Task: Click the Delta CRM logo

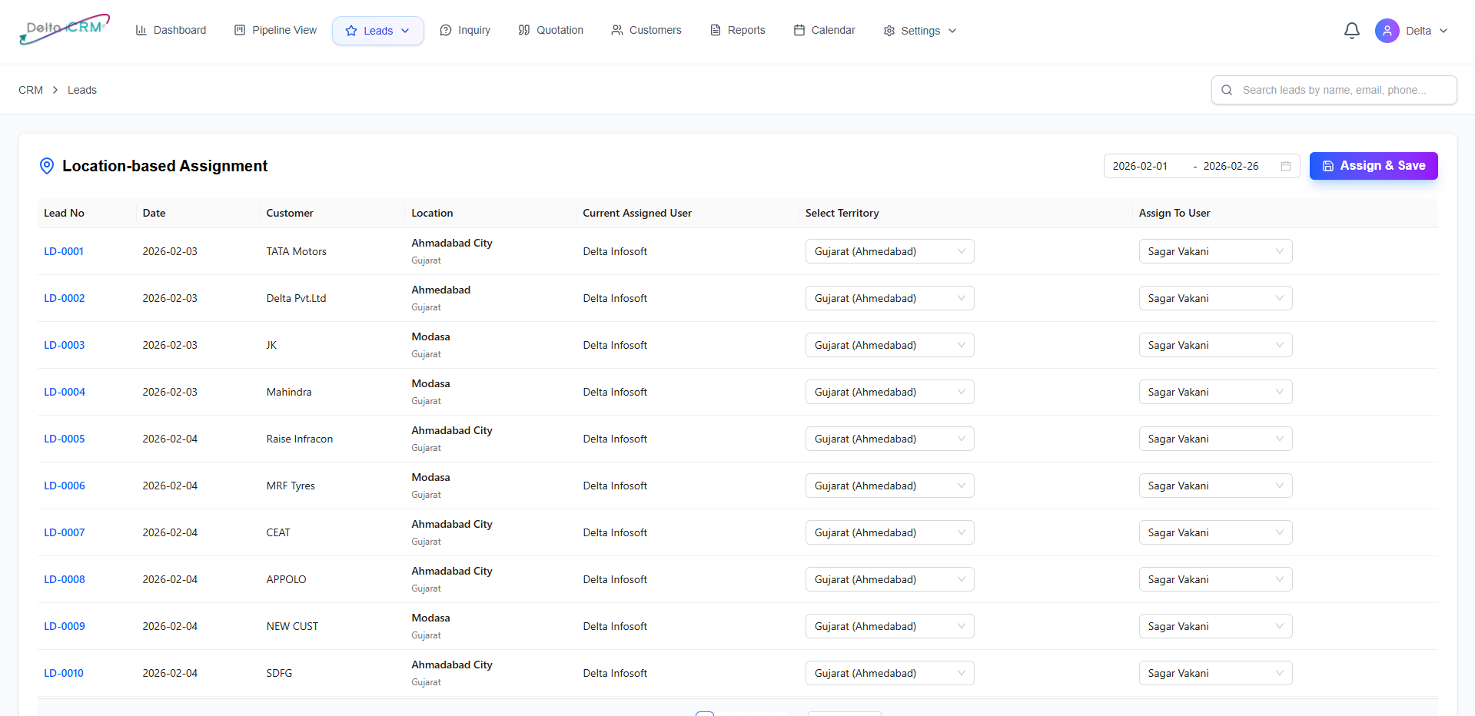Action: coord(65,29)
